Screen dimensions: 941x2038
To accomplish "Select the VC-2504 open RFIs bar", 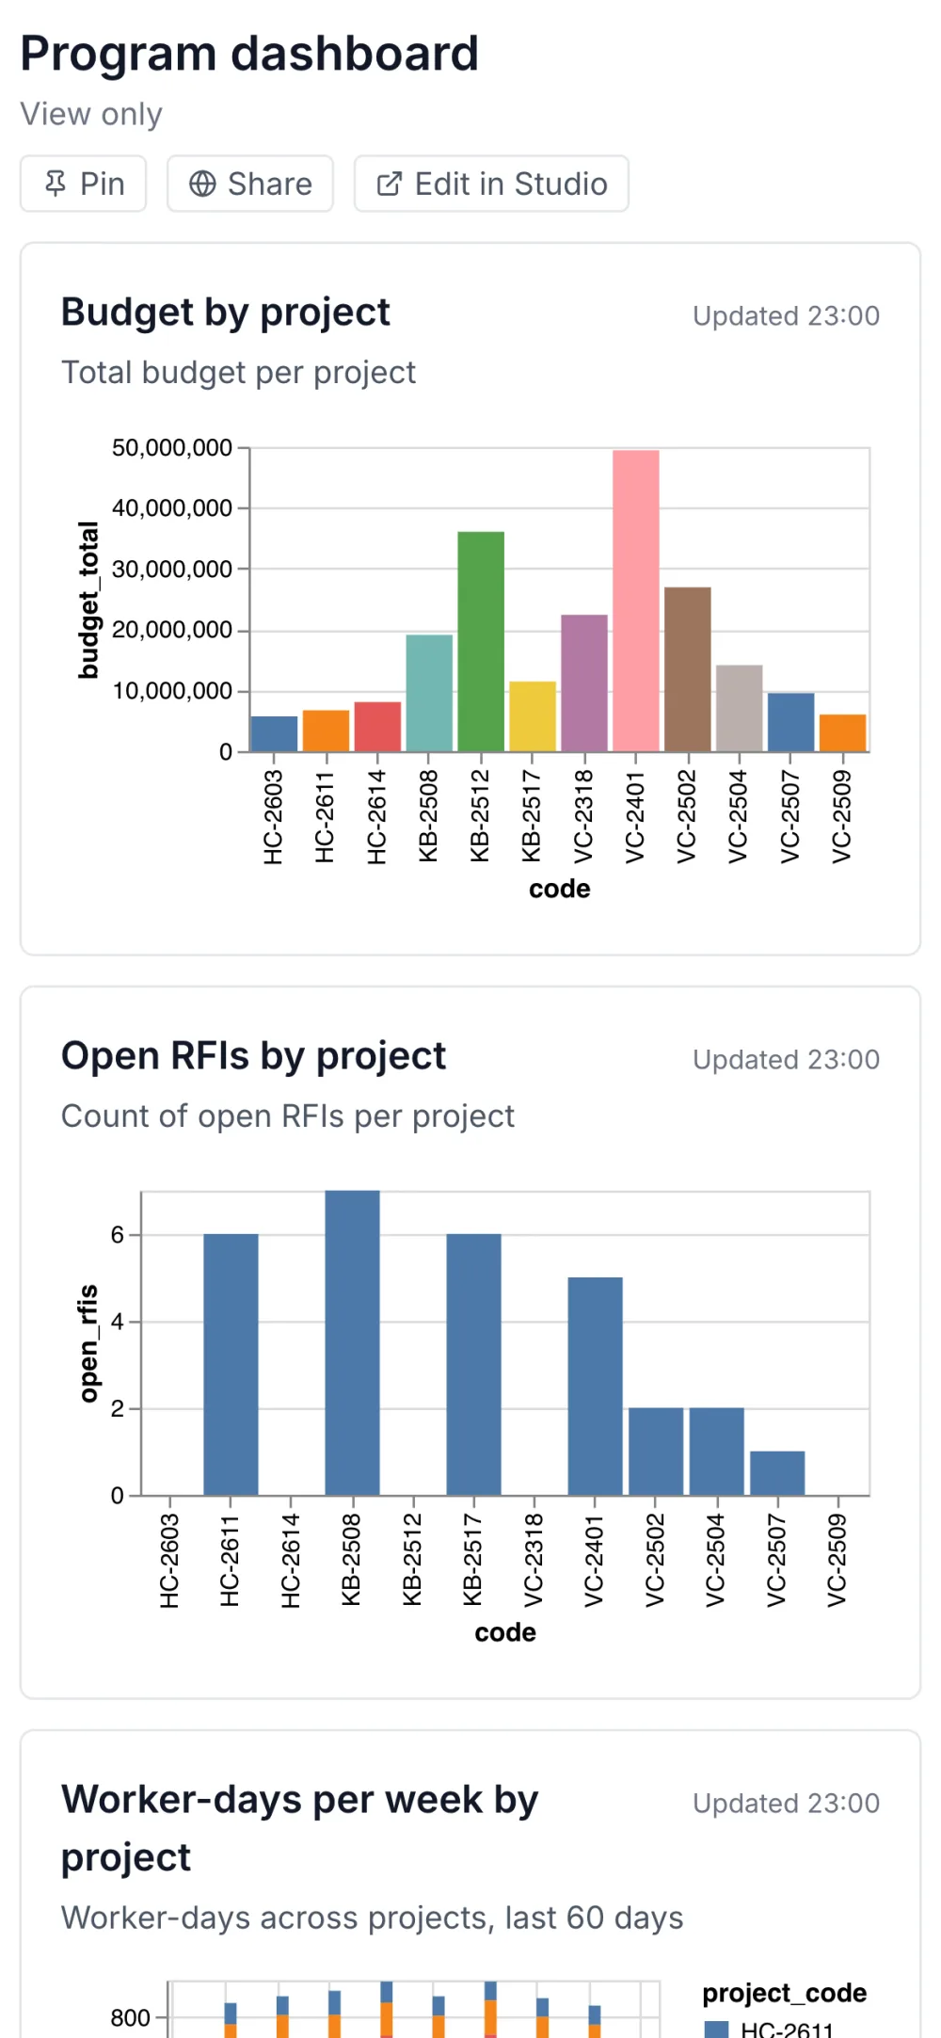I will 716,1452.
